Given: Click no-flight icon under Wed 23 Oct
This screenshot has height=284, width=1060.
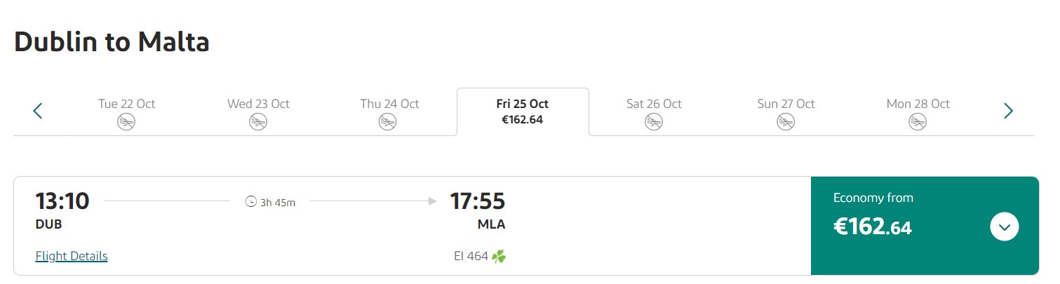Looking at the screenshot, I should tap(258, 122).
